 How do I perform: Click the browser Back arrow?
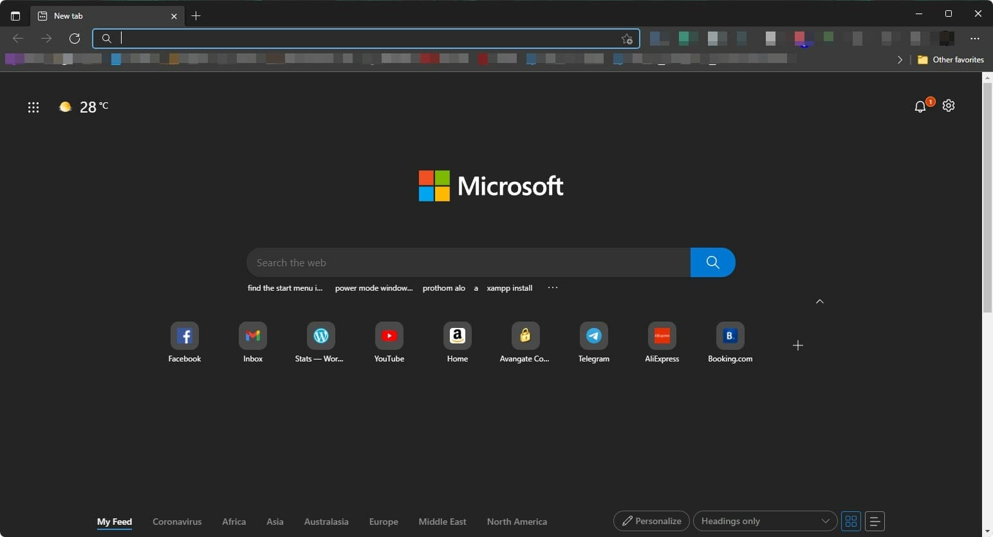(18, 39)
